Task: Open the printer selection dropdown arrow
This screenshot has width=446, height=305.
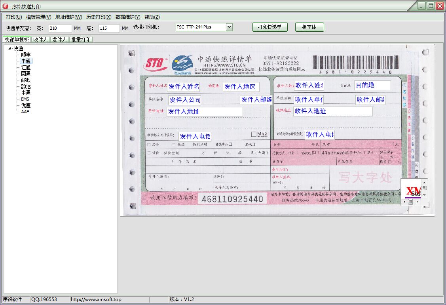Action: click(229, 27)
